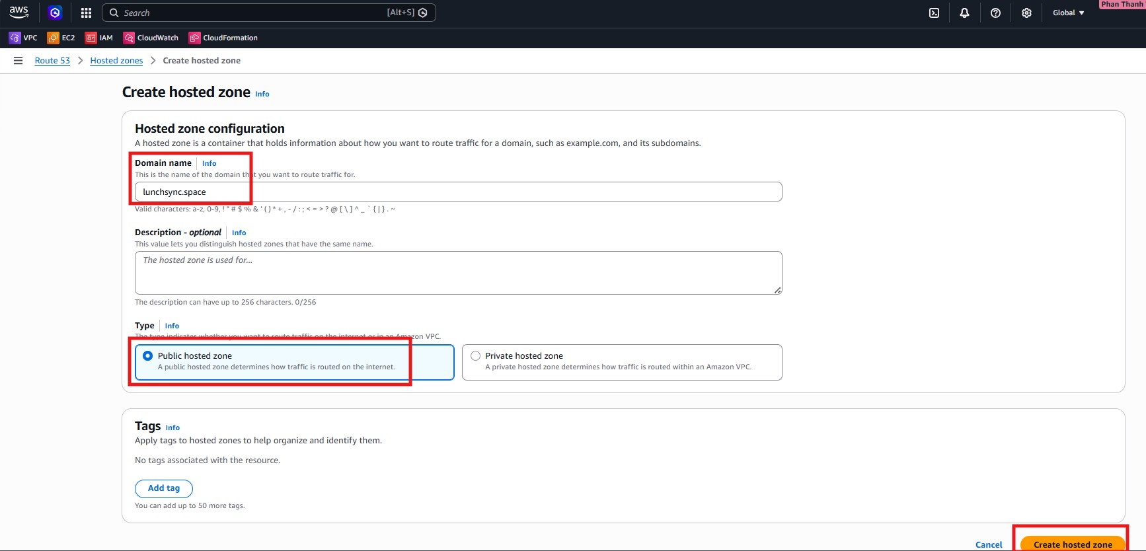Expand the side navigation hamburger menu
The image size is (1146, 551).
tap(19, 60)
